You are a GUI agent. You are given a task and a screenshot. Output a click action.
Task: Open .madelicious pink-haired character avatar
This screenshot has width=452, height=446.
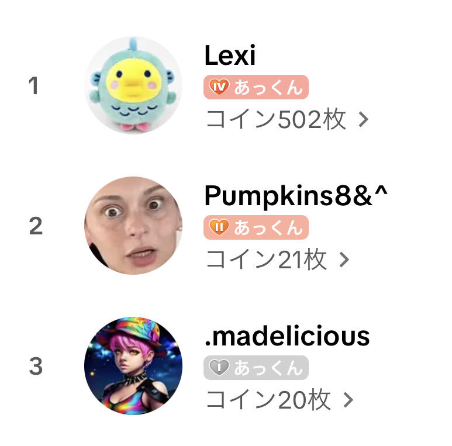coord(133,366)
